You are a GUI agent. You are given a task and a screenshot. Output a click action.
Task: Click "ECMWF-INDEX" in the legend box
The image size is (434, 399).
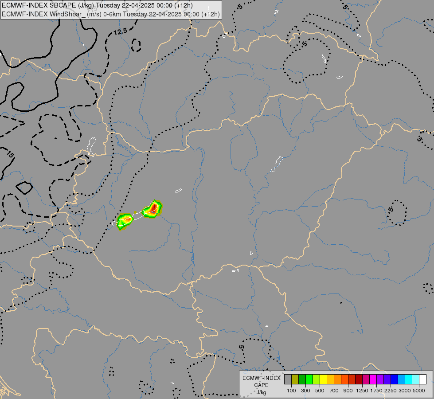[261, 378]
